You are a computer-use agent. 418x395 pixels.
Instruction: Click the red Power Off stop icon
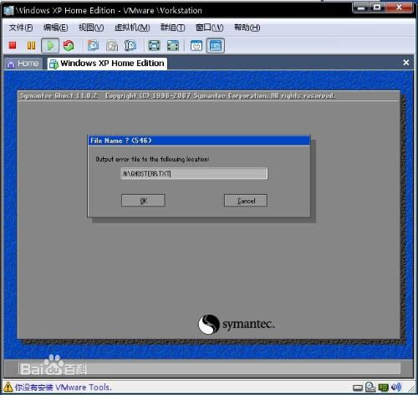tap(13, 45)
